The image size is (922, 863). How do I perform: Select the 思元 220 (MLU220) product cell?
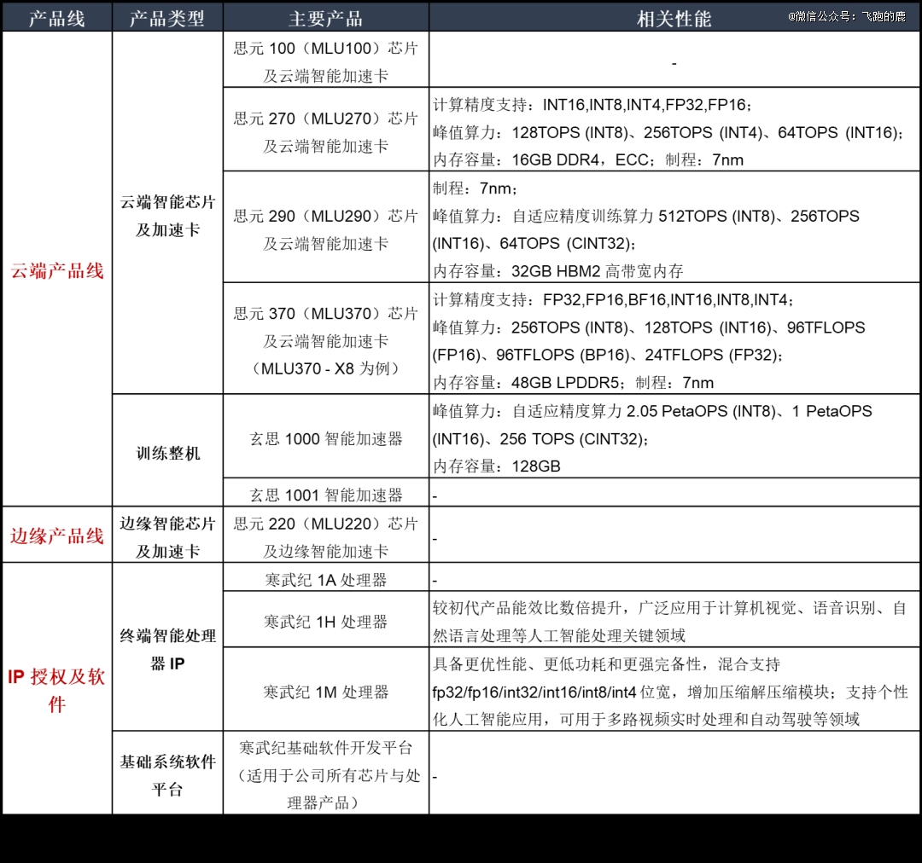tap(326, 535)
